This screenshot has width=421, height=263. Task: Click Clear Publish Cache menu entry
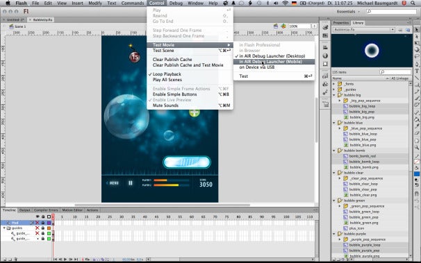click(x=172, y=60)
